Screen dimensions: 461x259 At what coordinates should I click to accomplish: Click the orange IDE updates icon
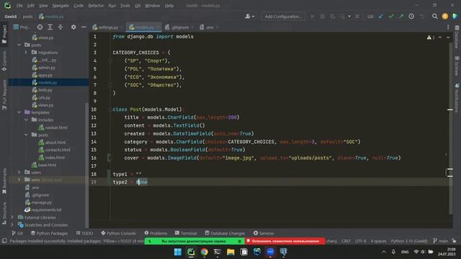pos(445,17)
